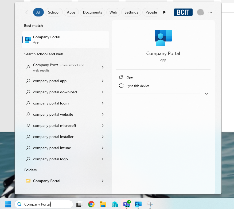Switch to the School search filter

point(54,12)
